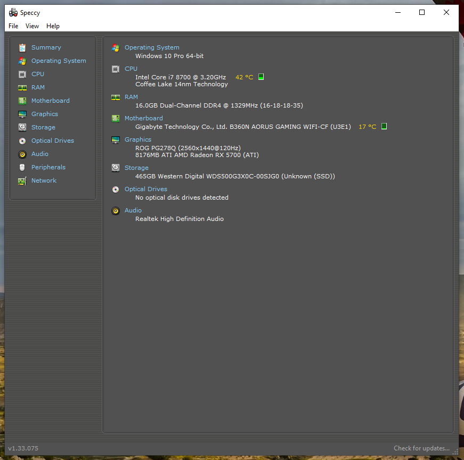
Task: Click the green CPU temperature indicator
Action: (261, 77)
